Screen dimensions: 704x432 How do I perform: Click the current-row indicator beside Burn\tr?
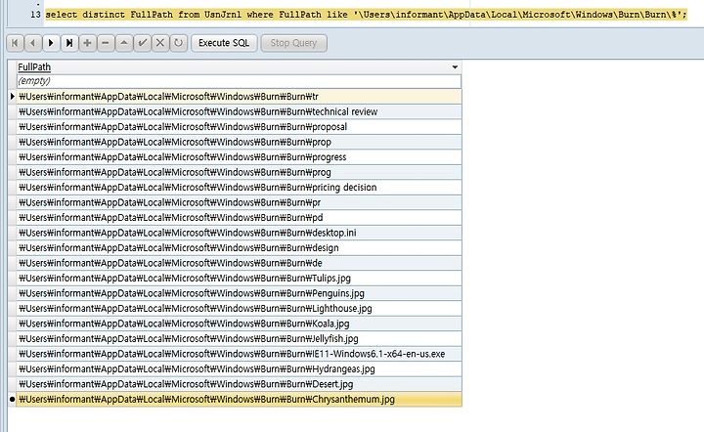click(x=12, y=97)
